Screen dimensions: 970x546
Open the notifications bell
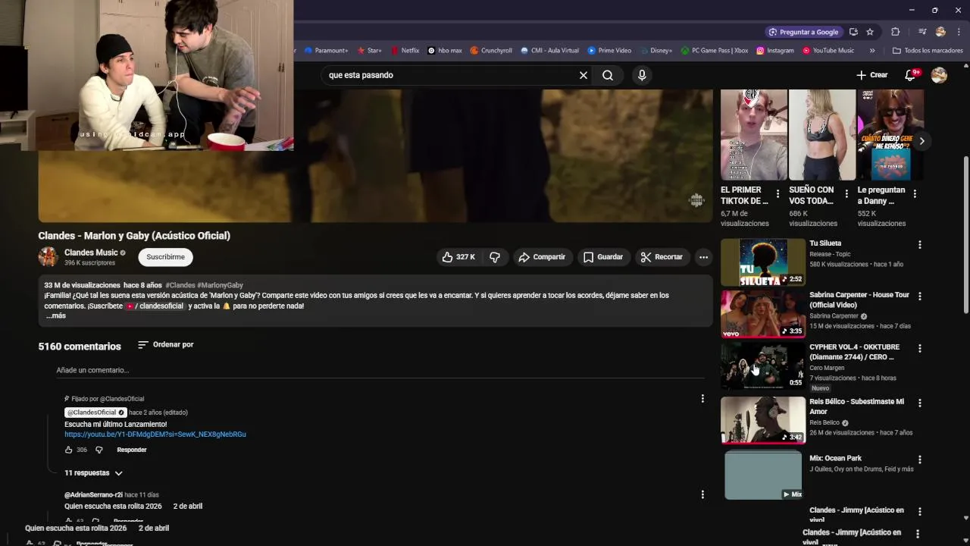tap(911, 75)
